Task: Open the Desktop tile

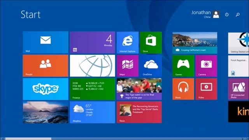Action: (x=46, y=112)
